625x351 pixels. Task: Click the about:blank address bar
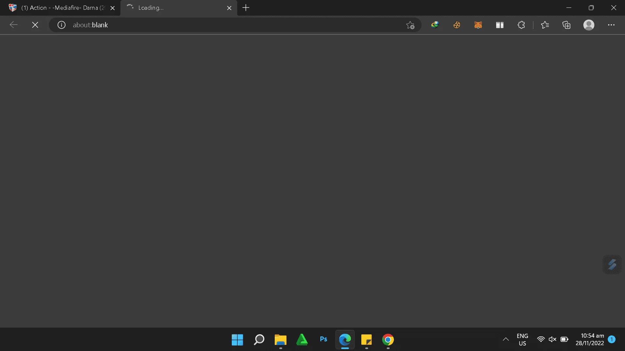pyautogui.click(x=235, y=25)
